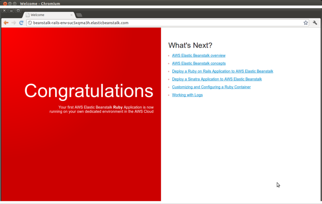This screenshot has height=204, width=322.
Task: Click the Congratulations heading text
Action: 89,91
